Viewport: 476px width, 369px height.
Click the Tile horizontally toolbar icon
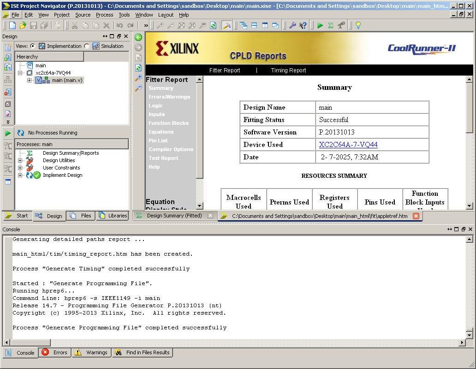pos(254,25)
